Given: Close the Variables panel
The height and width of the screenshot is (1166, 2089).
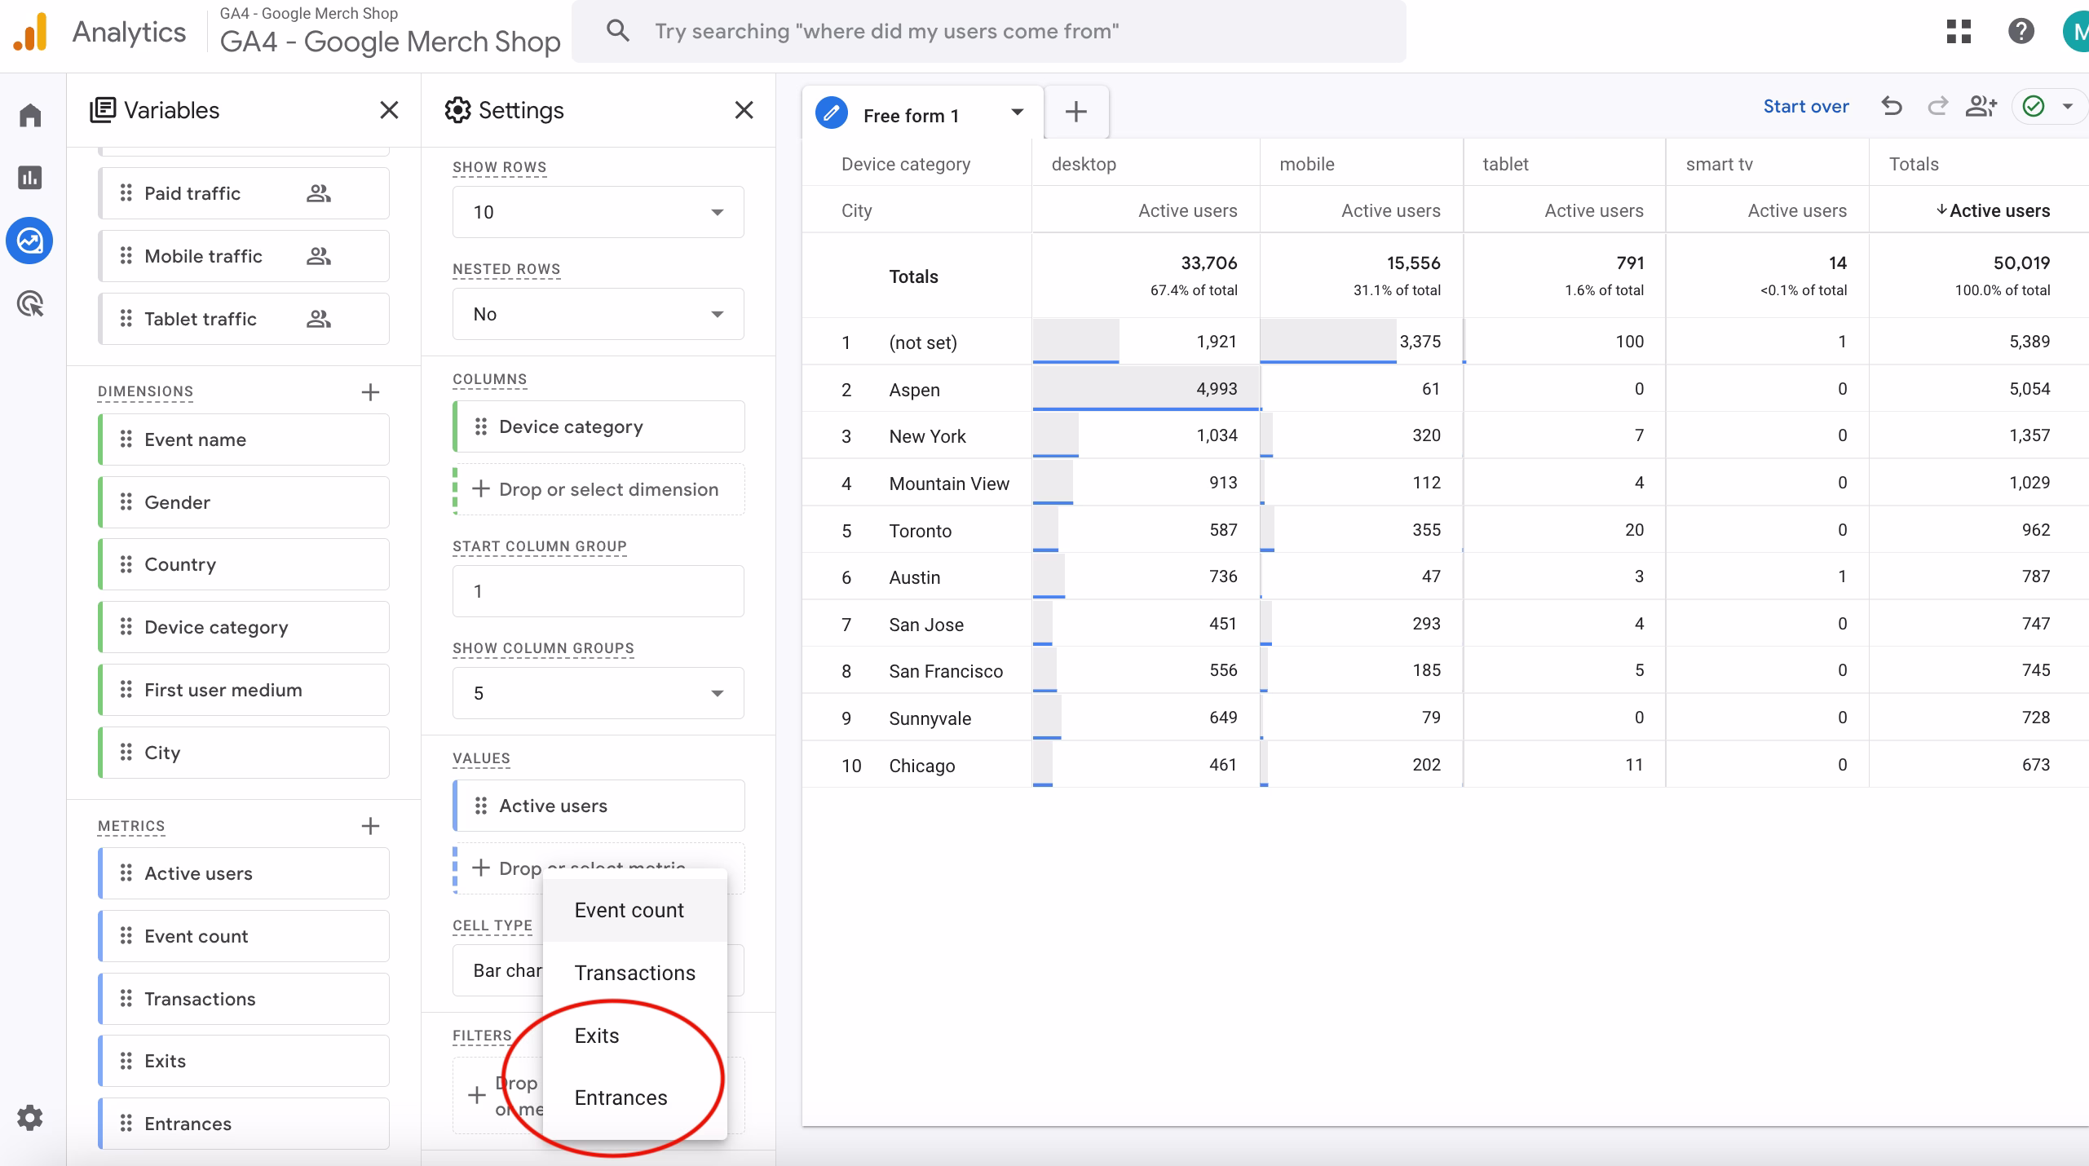Looking at the screenshot, I should click(389, 110).
